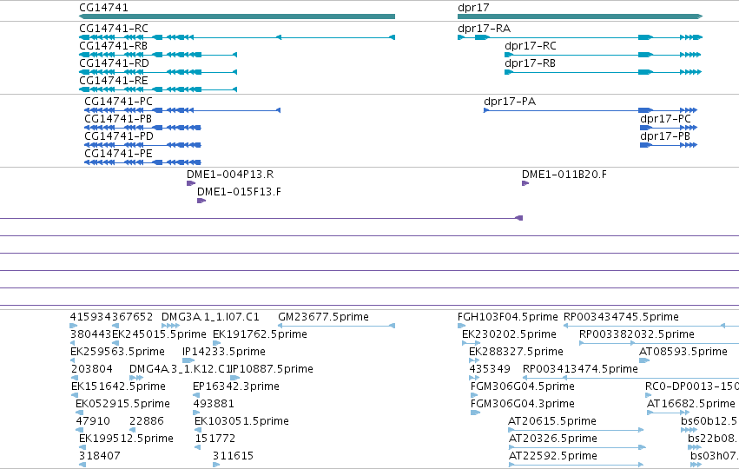
Task: Click the FGM306G04.5prime EST label
Action: click(523, 386)
